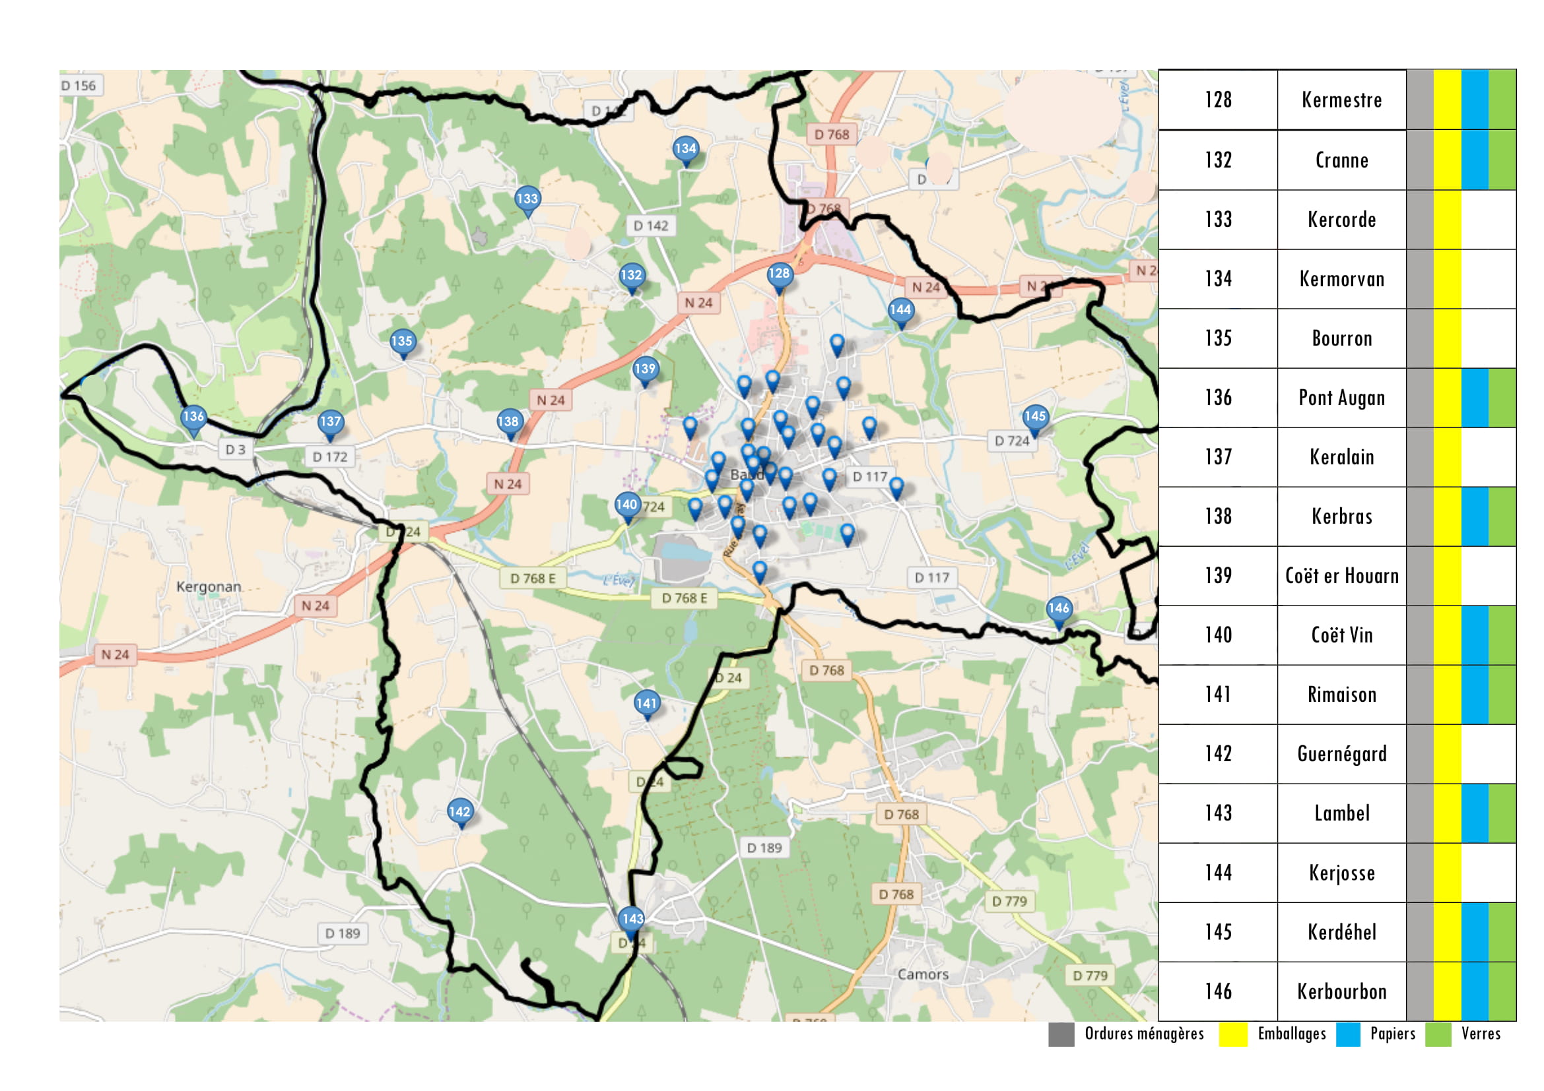Click the Ordures ménagères legend label
This screenshot has width=1544, height=1091.
(x=1144, y=1034)
